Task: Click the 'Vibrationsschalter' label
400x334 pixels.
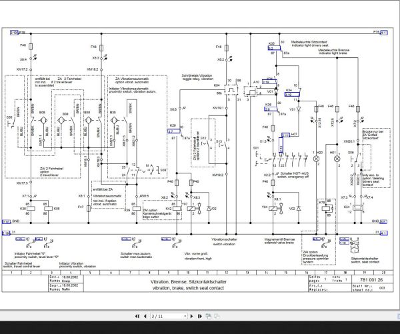Action: point(224,239)
